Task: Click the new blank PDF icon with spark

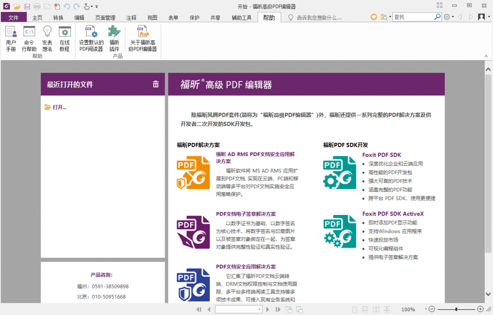Action: (57, 6)
